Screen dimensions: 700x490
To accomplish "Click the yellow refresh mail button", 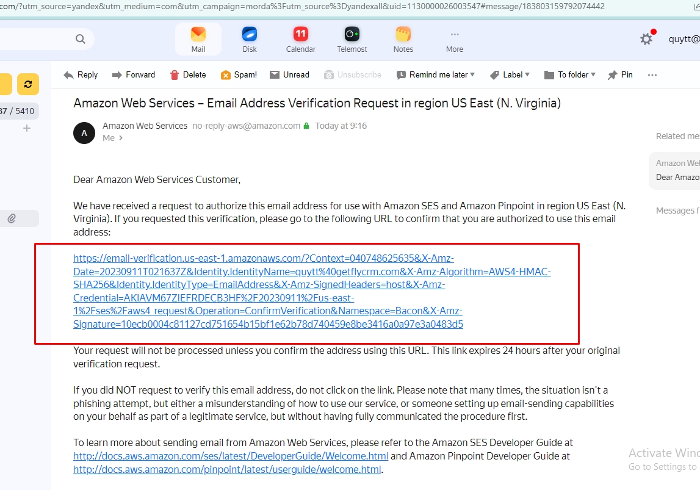I will pos(28,84).
